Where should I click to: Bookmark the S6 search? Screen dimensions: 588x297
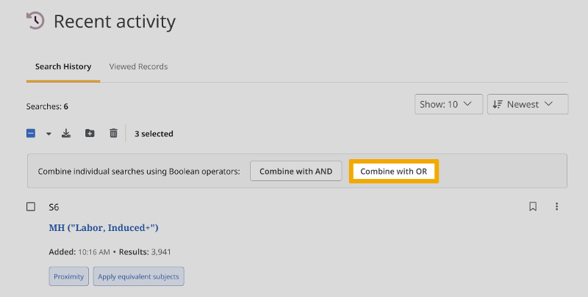click(533, 207)
